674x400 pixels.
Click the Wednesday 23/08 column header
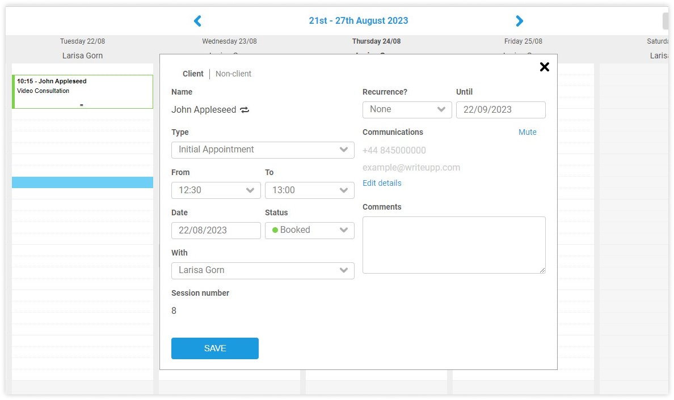coord(230,41)
